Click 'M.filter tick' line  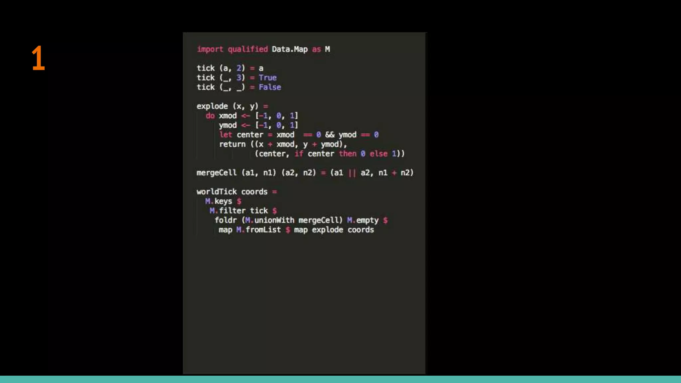(238, 211)
